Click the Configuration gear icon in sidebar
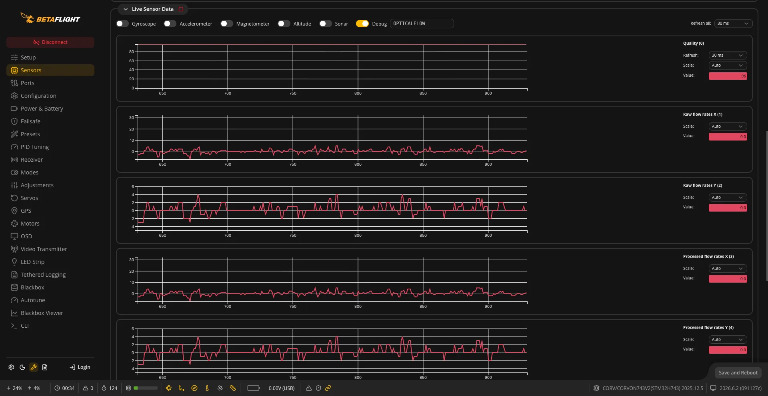This screenshot has width=768, height=396. click(14, 96)
